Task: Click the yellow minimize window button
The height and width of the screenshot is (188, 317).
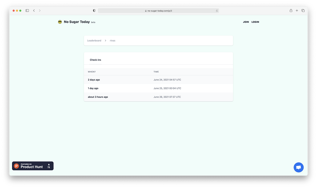Action: click(17, 11)
